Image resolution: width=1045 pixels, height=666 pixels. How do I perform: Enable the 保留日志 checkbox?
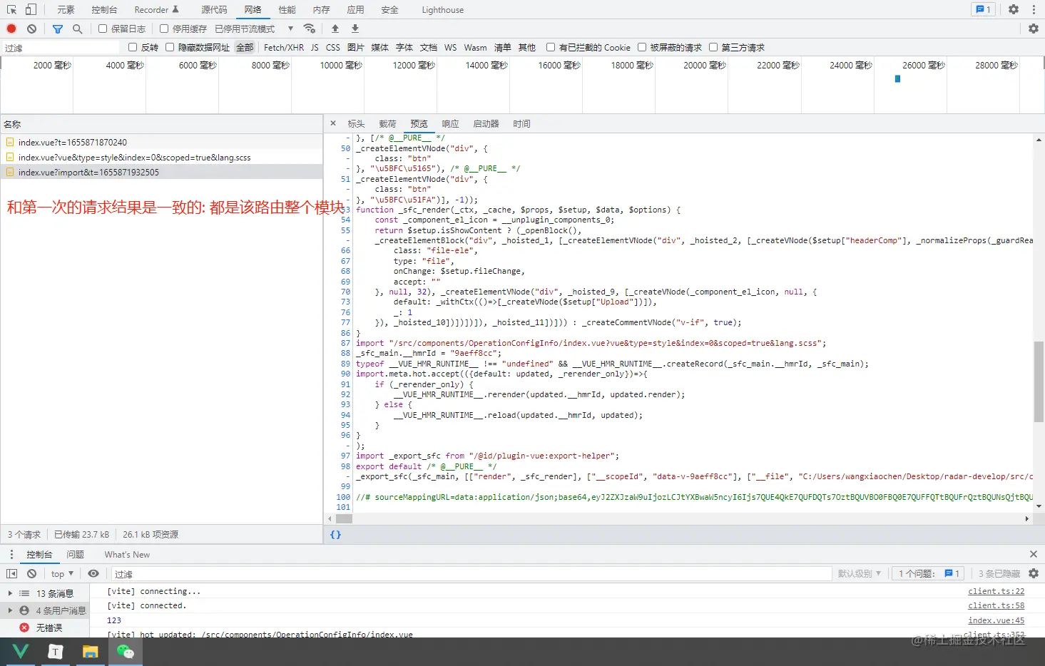tap(103, 29)
